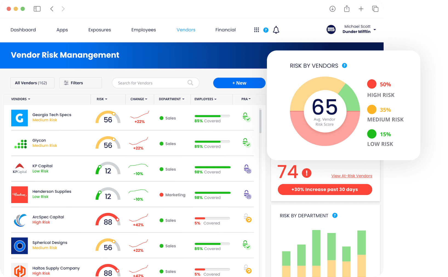The width and height of the screenshot is (448, 277).
Task: Open the Financial tab
Action: coord(225,30)
